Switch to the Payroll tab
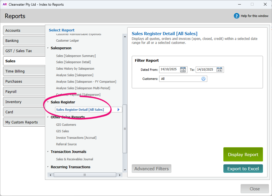 point(24,91)
